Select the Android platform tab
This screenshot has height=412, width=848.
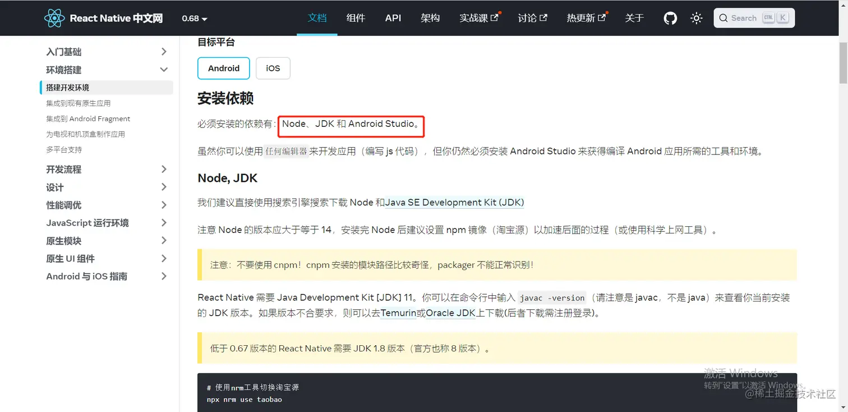[223, 68]
